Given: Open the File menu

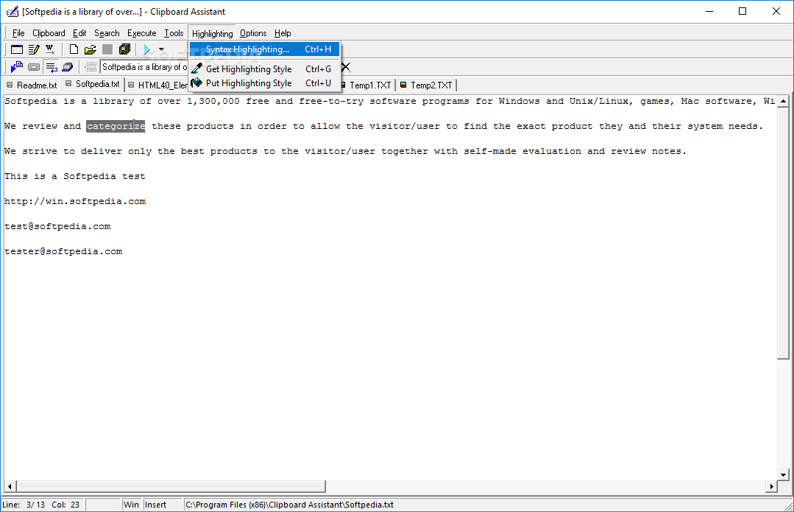Looking at the screenshot, I should pyautogui.click(x=18, y=33).
